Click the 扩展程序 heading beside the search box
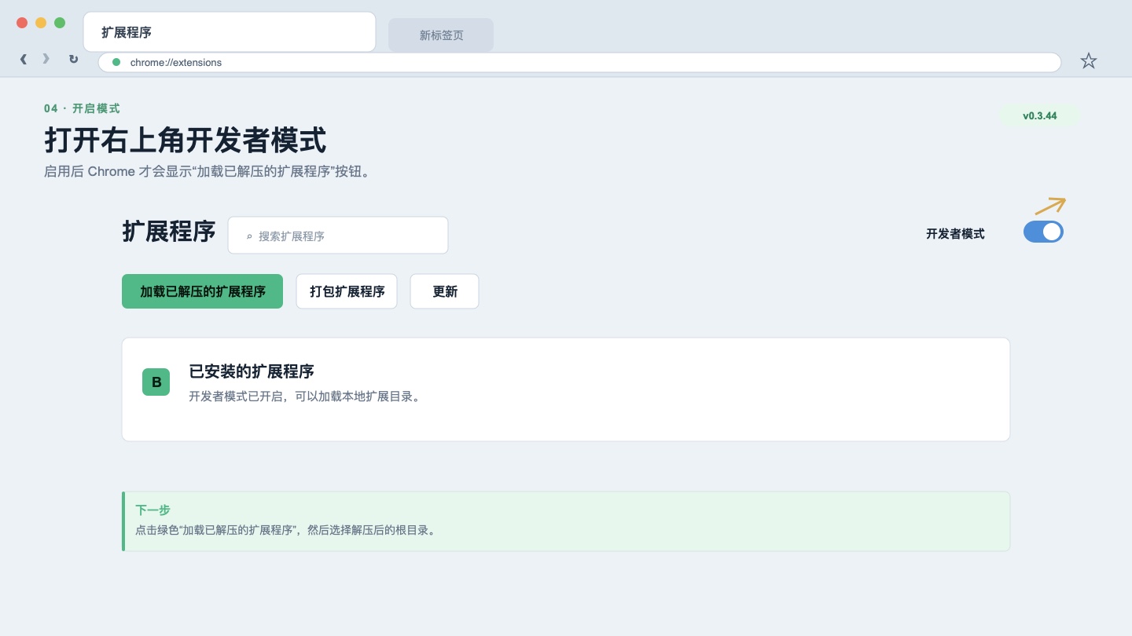This screenshot has height=636, width=1132. tap(169, 232)
